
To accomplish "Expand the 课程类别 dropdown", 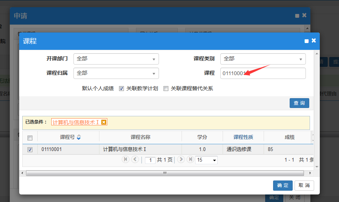I will [x=263, y=59].
